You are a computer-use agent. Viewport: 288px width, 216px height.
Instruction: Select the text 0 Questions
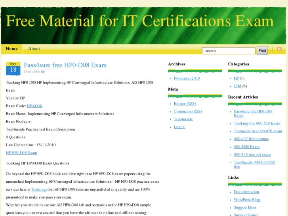pos(15,137)
